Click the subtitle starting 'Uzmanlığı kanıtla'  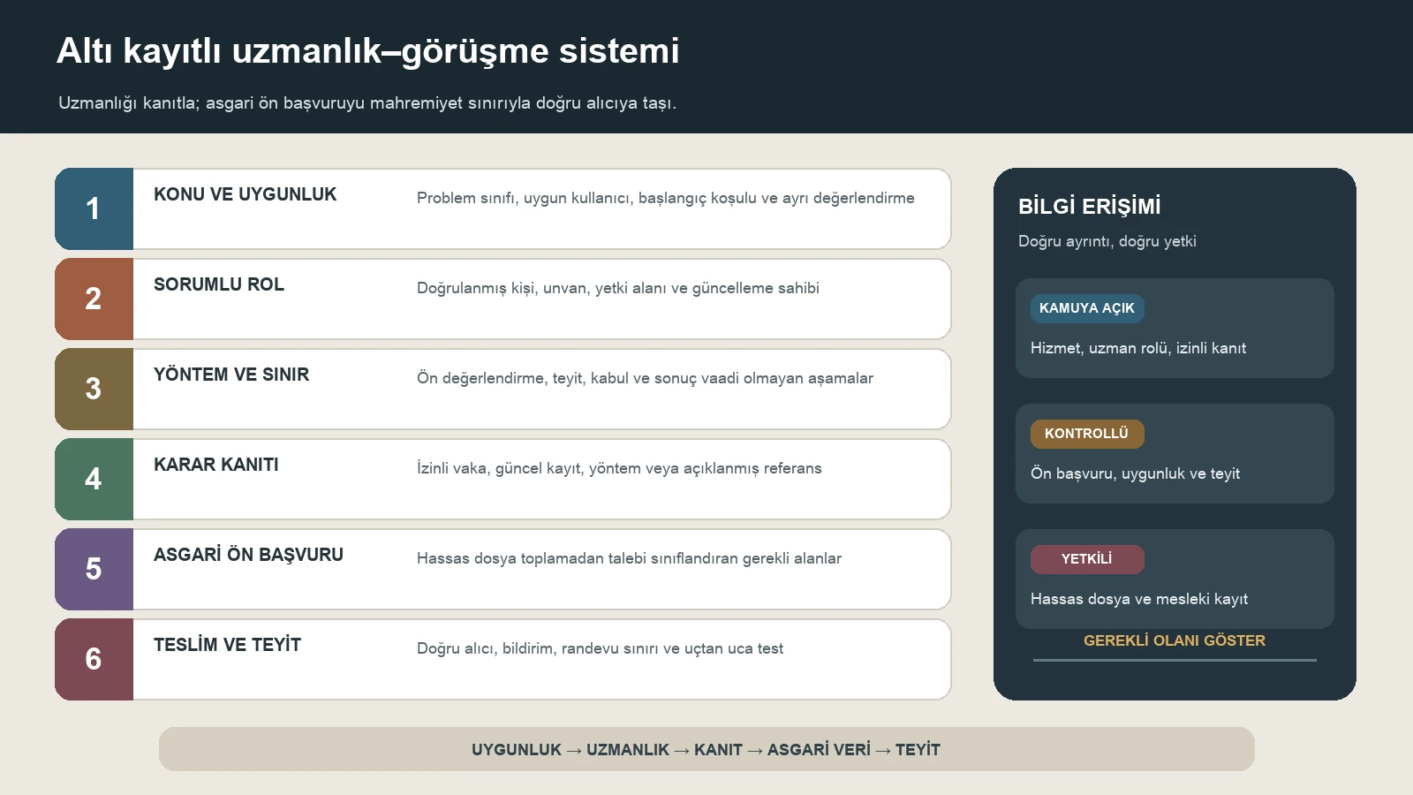(x=367, y=102)
